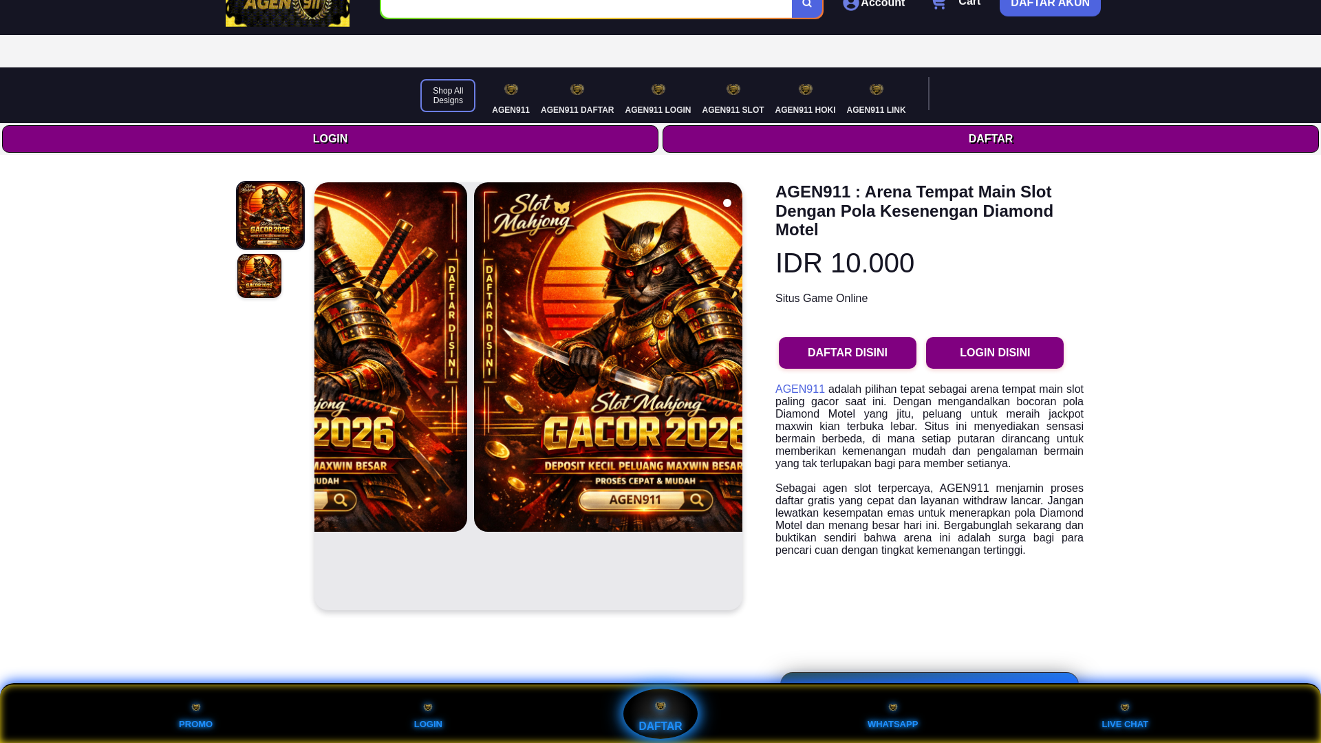This screenshot has width=1321, height=743.
Task: Click Shop All Designs button
Action: tap(447, 96)
